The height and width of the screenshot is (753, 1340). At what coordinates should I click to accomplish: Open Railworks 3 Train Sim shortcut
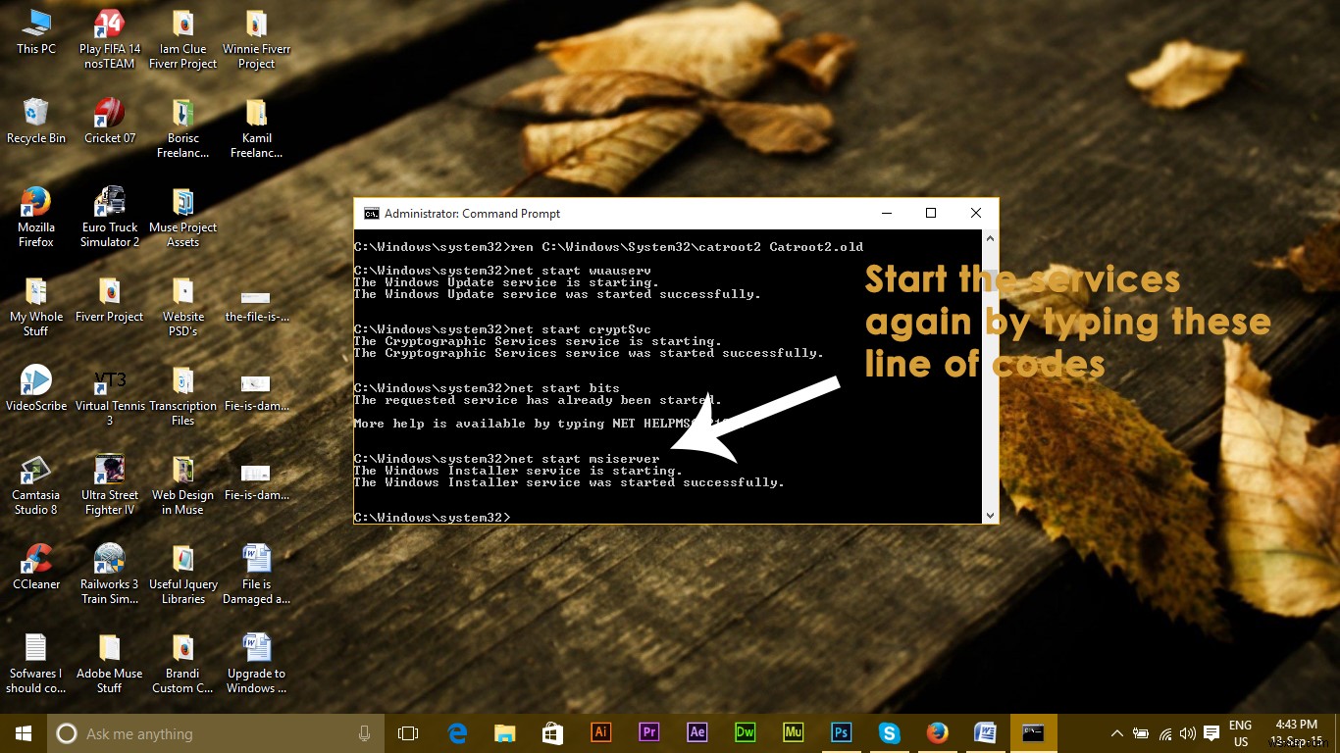coord(110,575)
